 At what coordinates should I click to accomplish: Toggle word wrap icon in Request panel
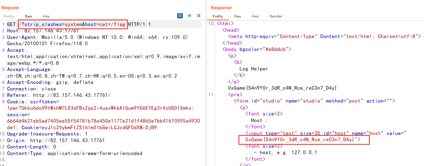180,16
